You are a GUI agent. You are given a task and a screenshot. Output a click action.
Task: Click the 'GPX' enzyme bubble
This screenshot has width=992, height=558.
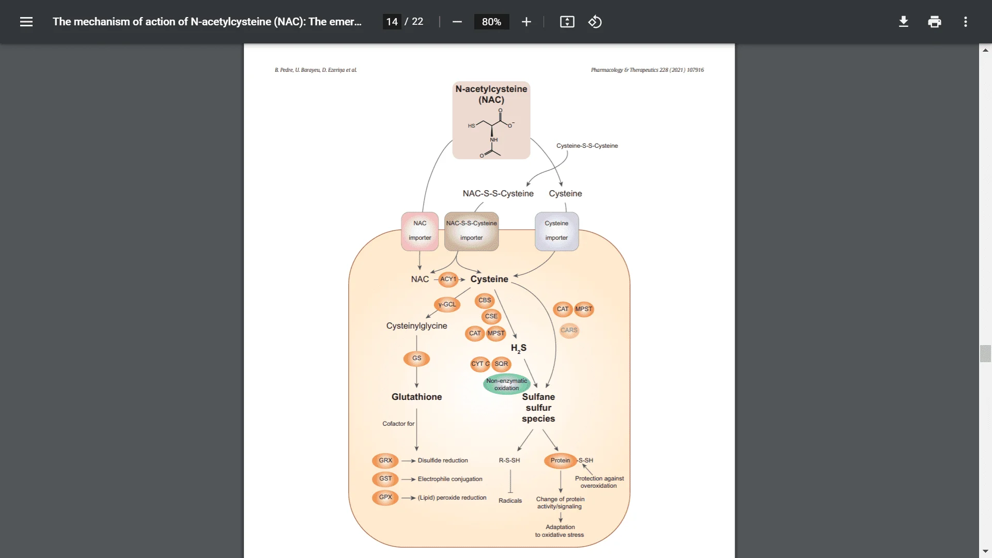click(385, 498)
